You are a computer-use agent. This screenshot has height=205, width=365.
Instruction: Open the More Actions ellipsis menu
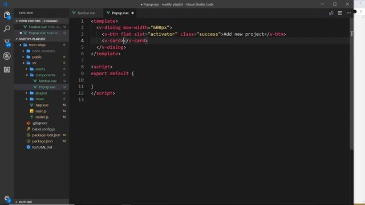(348, 13)
